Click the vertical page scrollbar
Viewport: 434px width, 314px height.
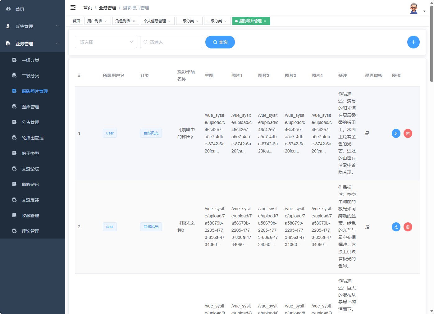click(432, 43)
